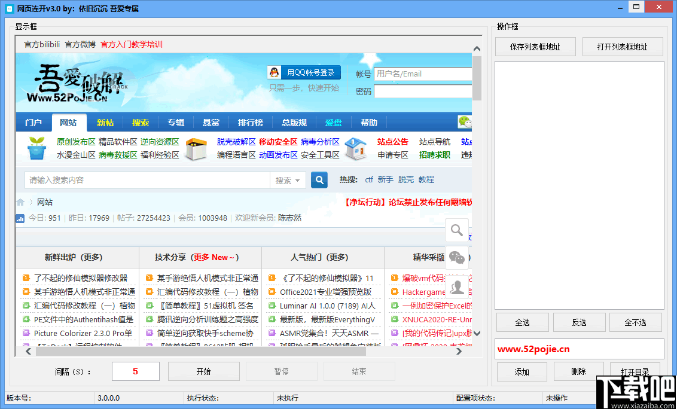Click the QQ penguin icon on 用QQ帐号登录 button
Image resolution: width=677 pixels, height=409 pixels.
click(275, 72)
